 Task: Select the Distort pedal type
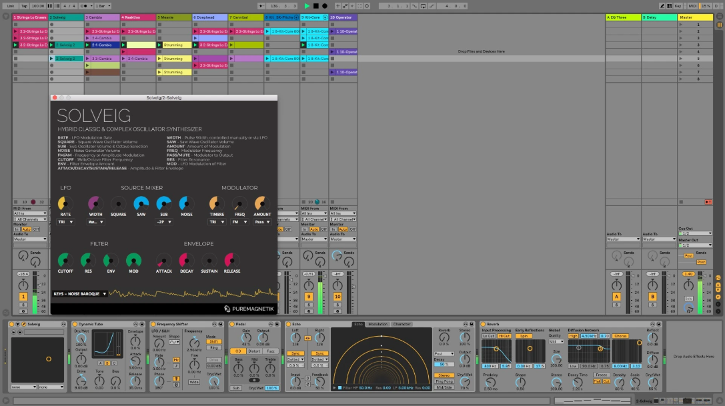(x=254, y=351)
